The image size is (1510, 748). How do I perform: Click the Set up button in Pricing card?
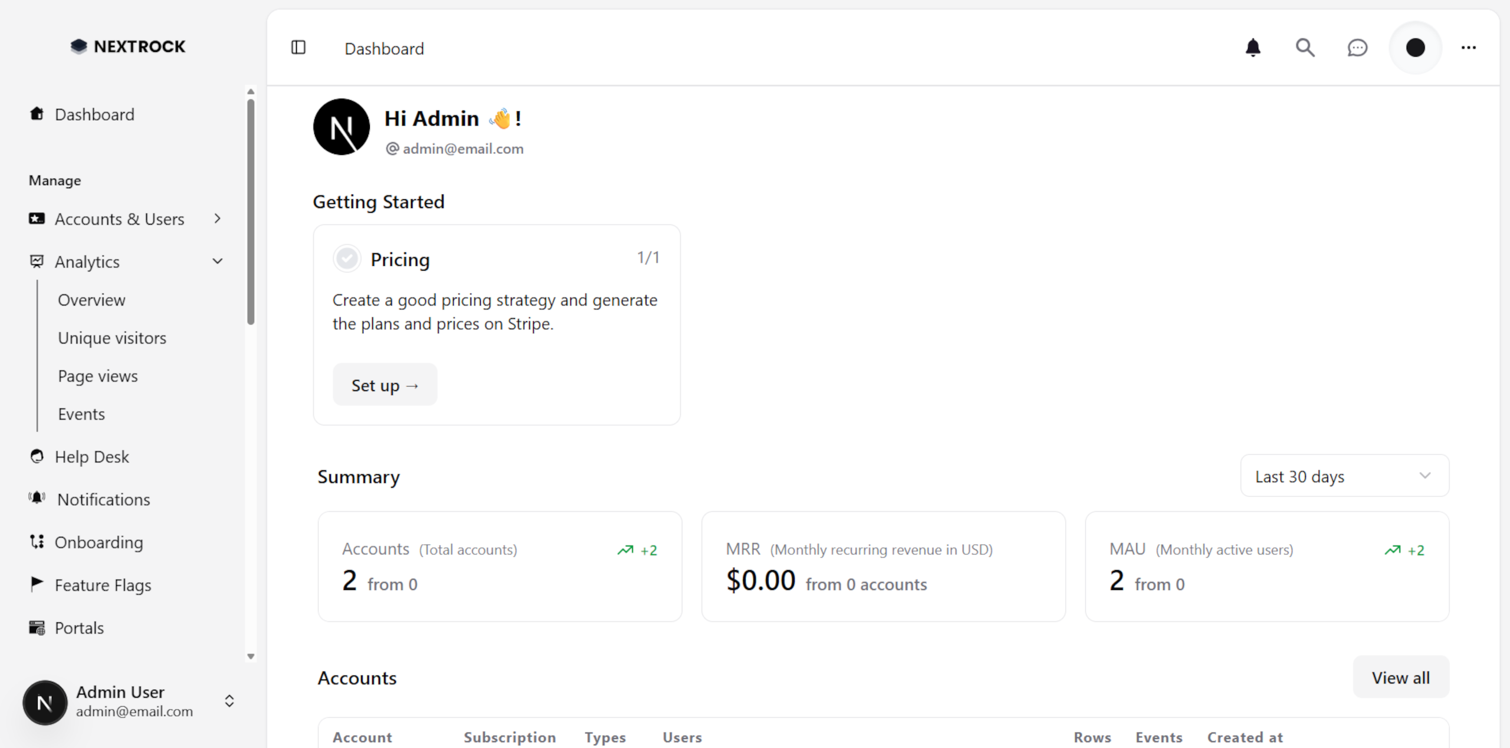pyautogui.click(x=384, y=384)
